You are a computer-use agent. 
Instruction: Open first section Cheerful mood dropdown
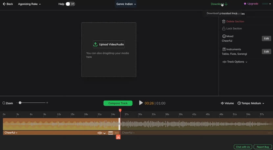11,133
